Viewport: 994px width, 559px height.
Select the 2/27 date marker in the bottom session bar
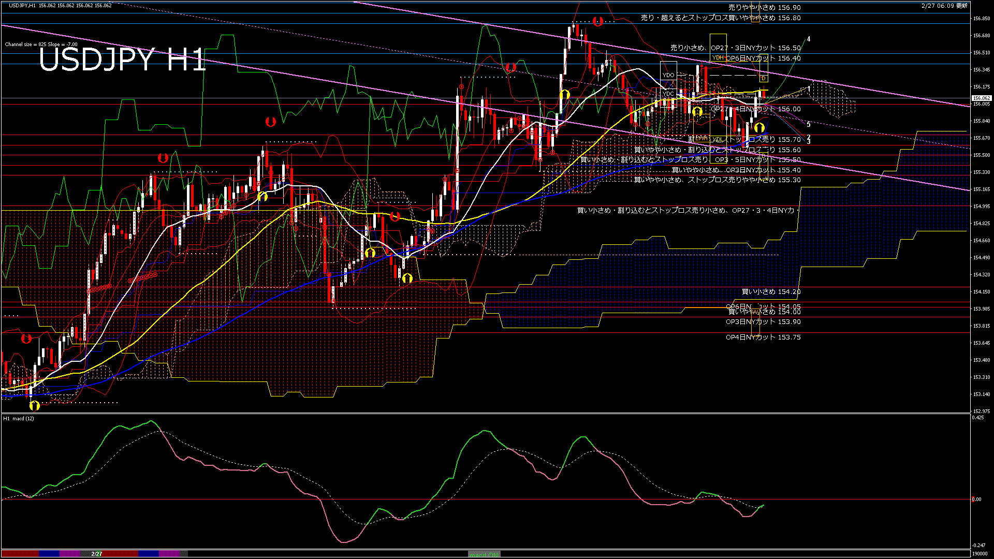point(96,553)
